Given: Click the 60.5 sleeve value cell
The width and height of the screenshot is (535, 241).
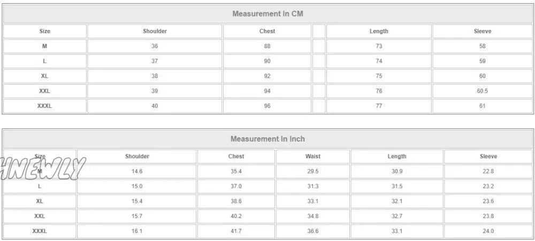Looking at the screenshot, I should pos(483,91).
